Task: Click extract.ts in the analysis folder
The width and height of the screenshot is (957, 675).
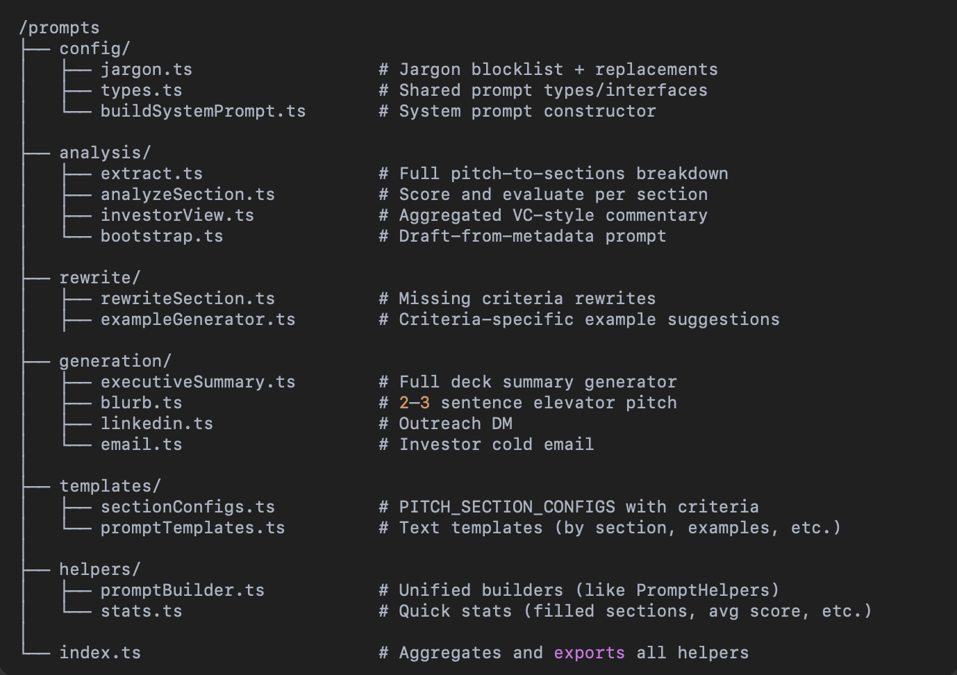Action: point(151,174)
